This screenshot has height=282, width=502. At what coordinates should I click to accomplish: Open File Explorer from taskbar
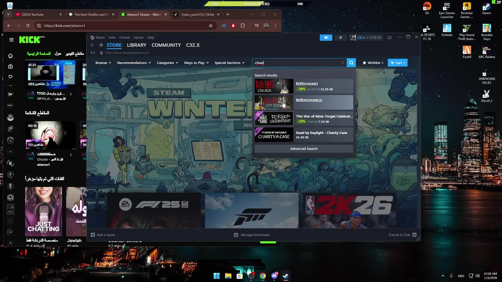(x=228, y=276)
